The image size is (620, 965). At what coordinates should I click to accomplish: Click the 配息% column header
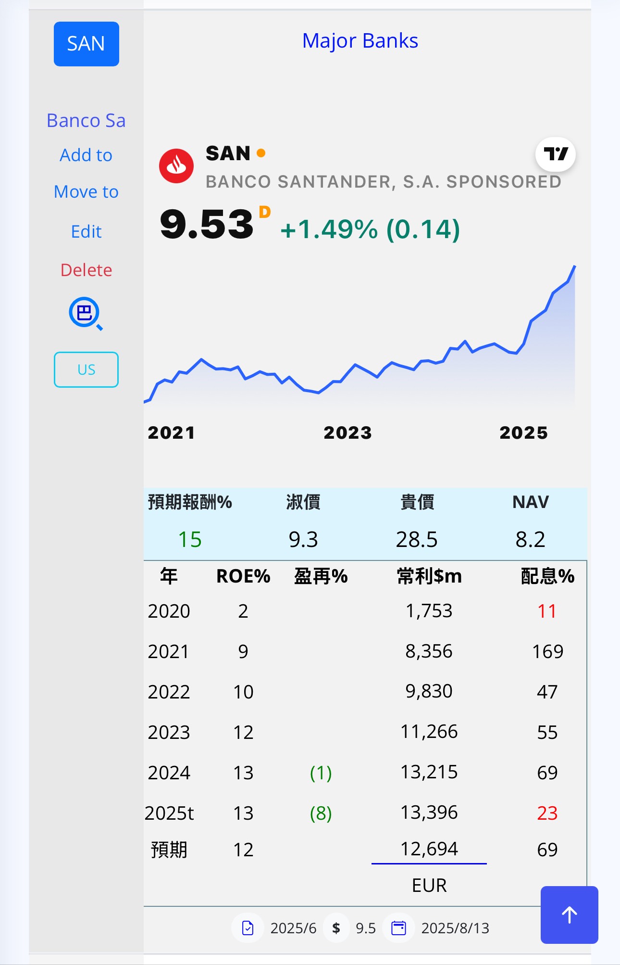tap(547, 576)
